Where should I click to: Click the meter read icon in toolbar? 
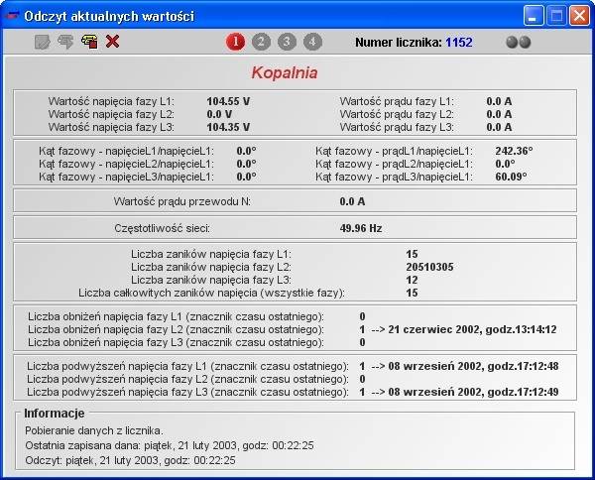pyautogui.click(x=89, y=42)
